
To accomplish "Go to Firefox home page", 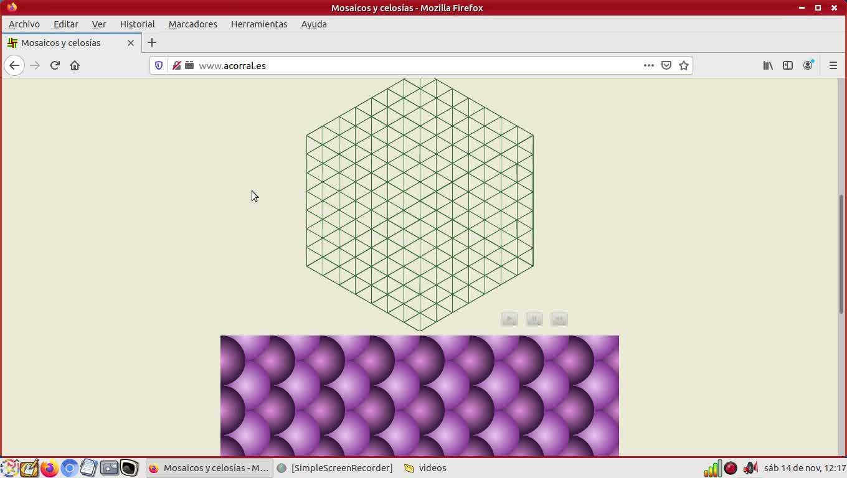I will pyautogui.click(x=75, y=65).
